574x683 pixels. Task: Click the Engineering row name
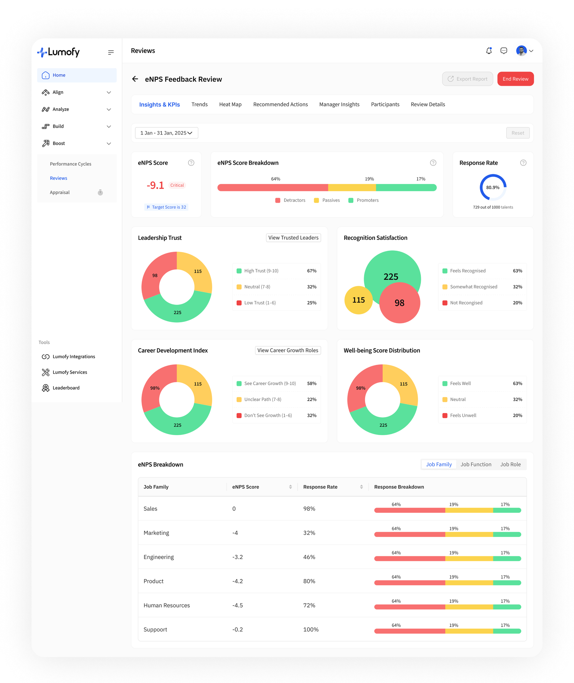tap(159, 557)
